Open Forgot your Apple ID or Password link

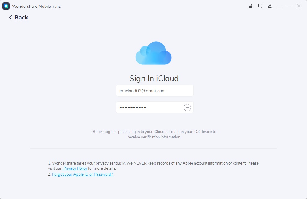83,174
